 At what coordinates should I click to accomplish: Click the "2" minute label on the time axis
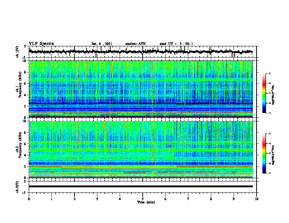point(74,199)
